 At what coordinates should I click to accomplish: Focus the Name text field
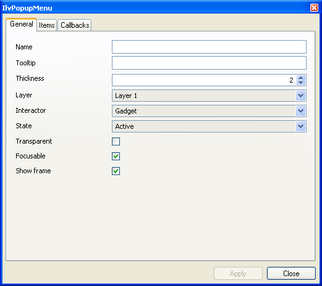209,47
